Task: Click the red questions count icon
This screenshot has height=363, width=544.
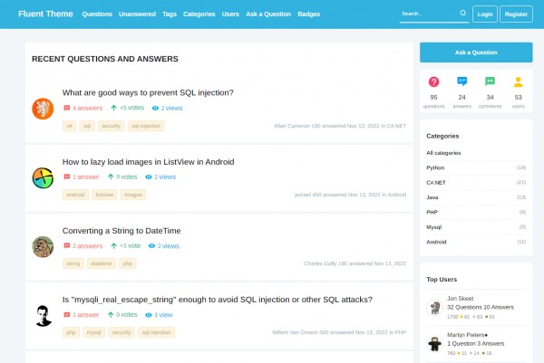Action: (433, 81)
